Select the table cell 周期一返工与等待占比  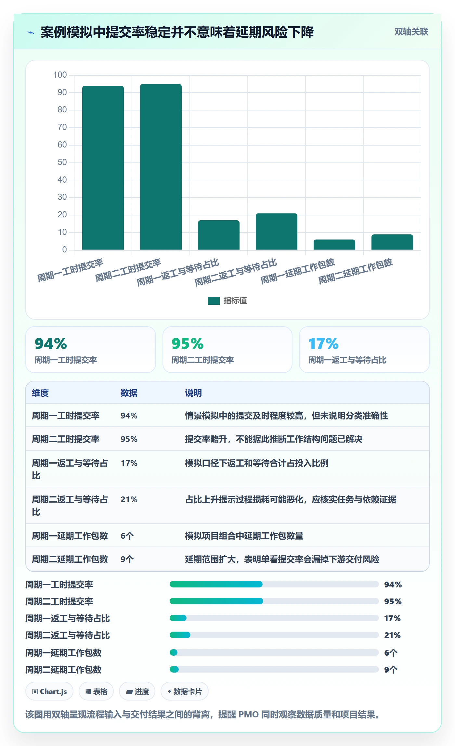point(70,469)
